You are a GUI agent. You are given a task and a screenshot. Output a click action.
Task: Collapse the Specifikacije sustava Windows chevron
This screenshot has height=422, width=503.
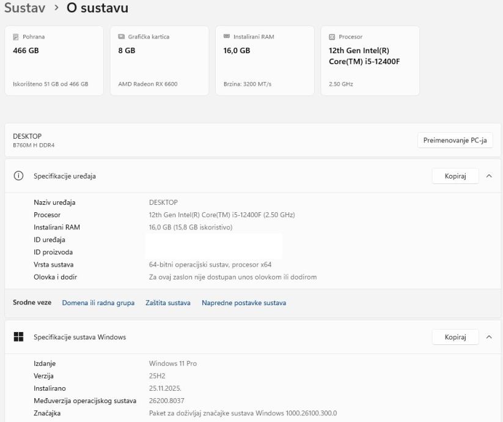[x=488, y=337]
